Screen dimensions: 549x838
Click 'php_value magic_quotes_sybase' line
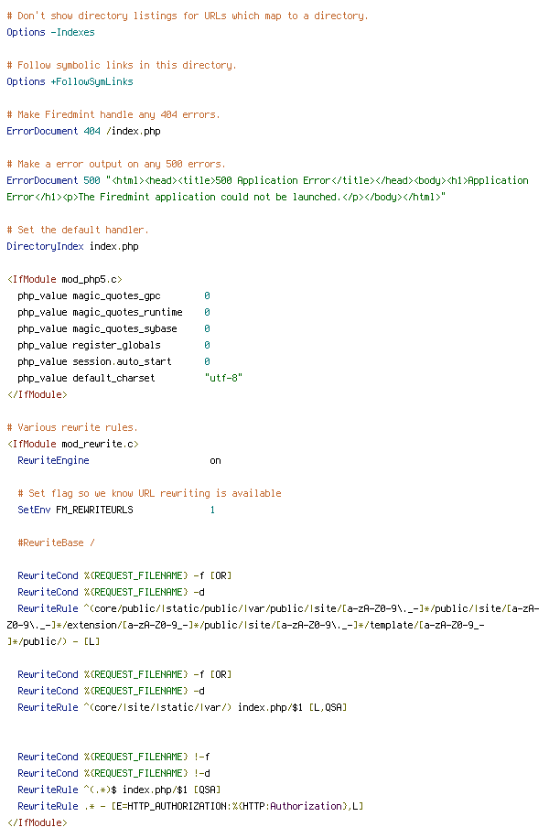point(113,328)
